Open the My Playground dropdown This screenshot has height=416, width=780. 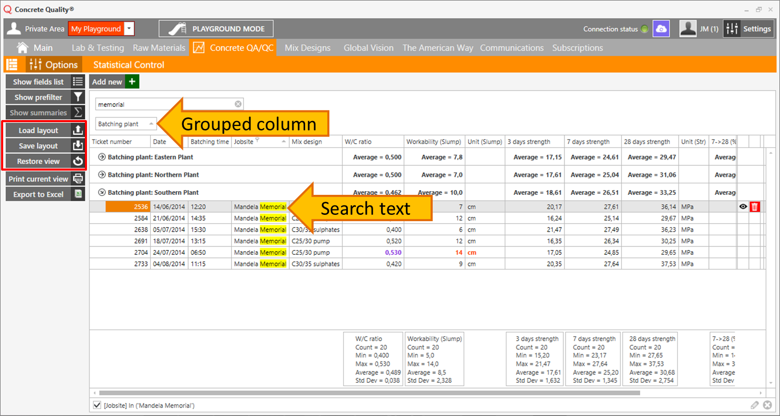130,29
